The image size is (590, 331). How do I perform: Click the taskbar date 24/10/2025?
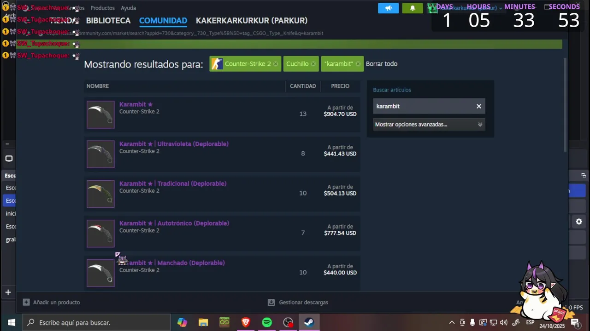coord(552,326)
